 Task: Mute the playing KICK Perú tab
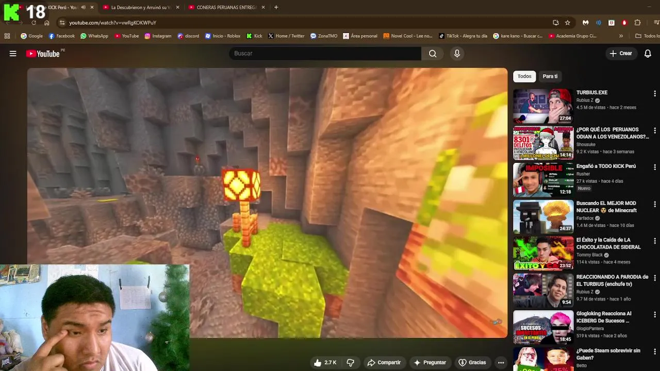tap(83, 7)
